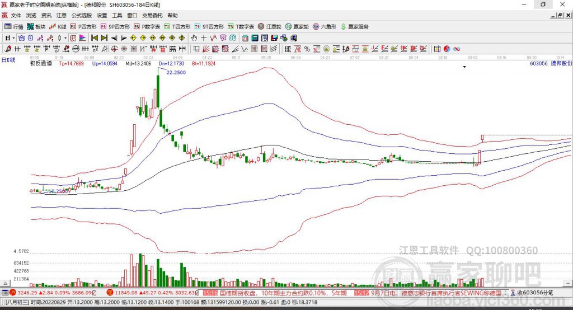Open the 赢家轮 tool

click(x=297, y=27)
